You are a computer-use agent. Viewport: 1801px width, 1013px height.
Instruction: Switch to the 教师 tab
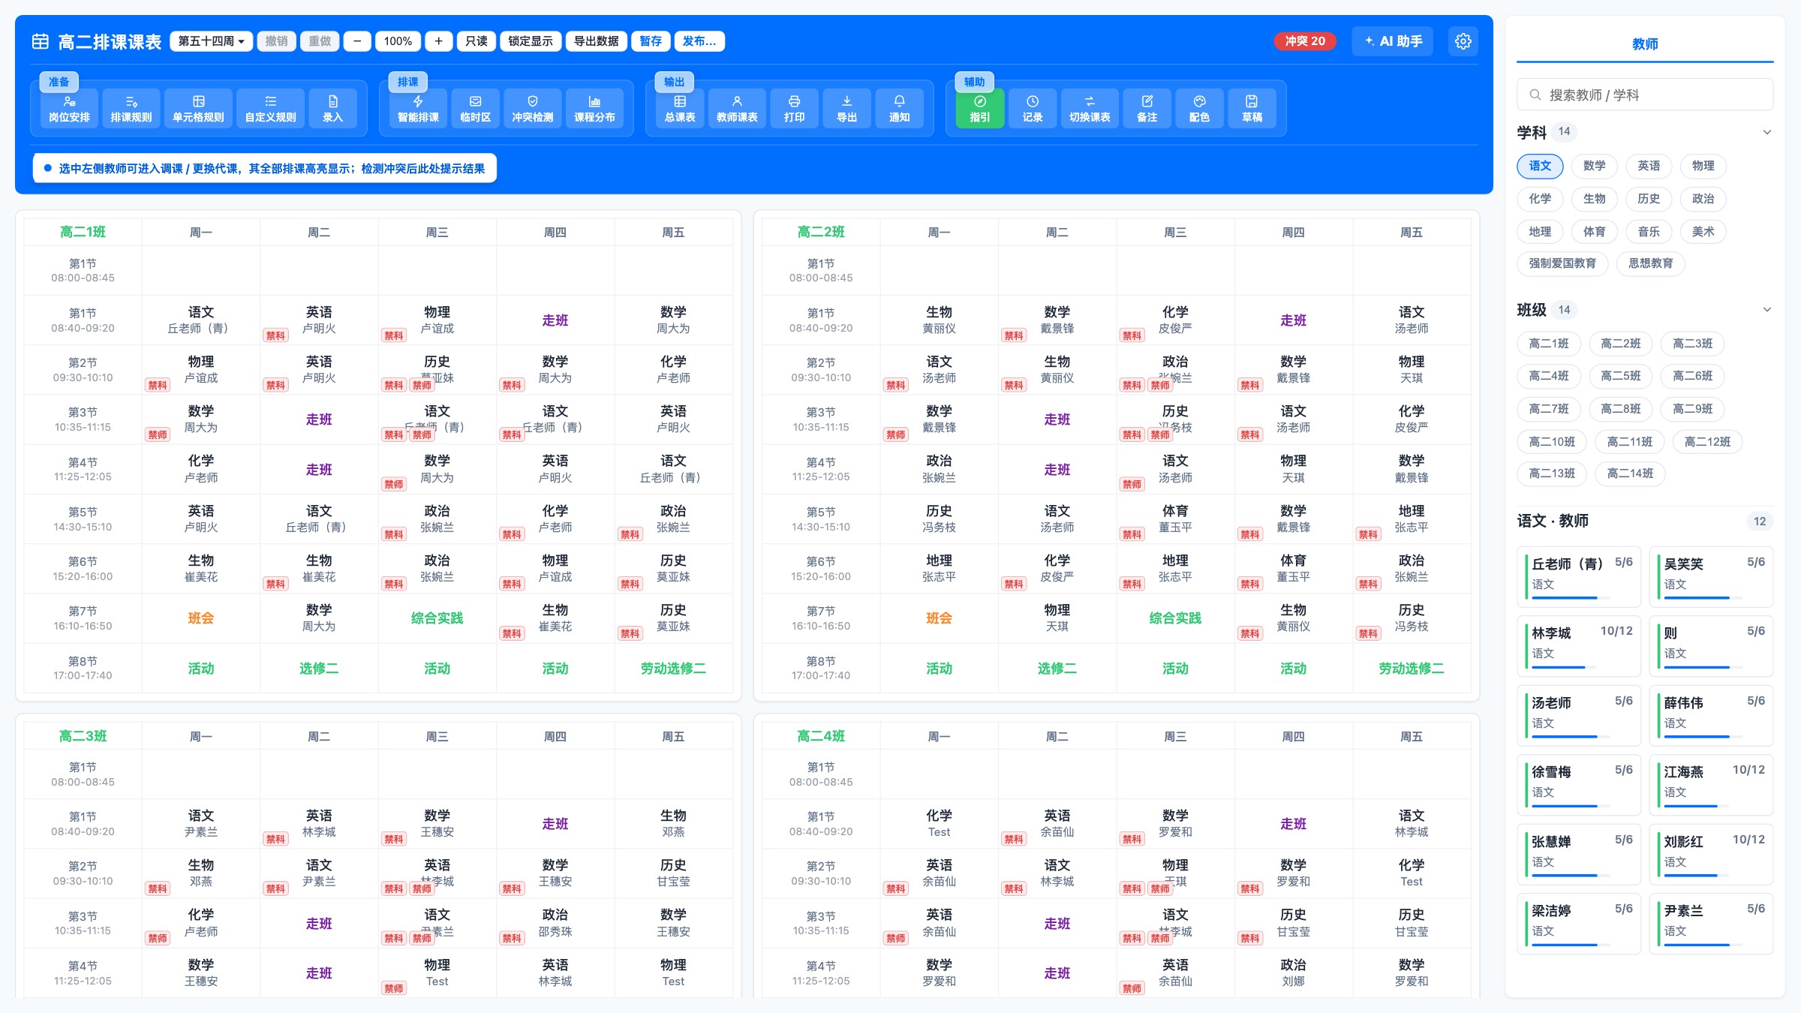click(x=1645, y=44)
